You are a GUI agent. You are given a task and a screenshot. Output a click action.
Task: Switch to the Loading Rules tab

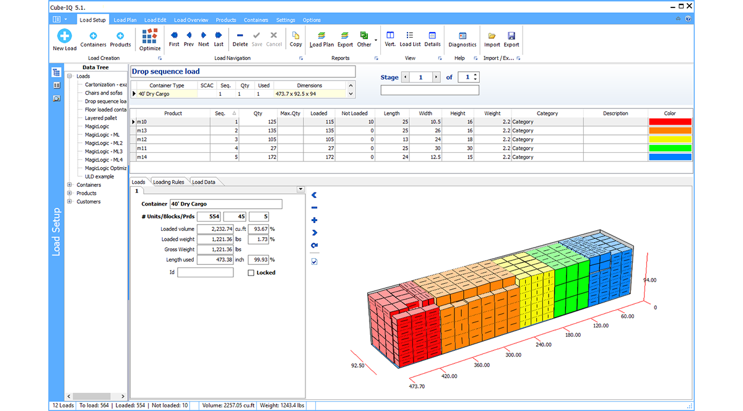[168, 182]
